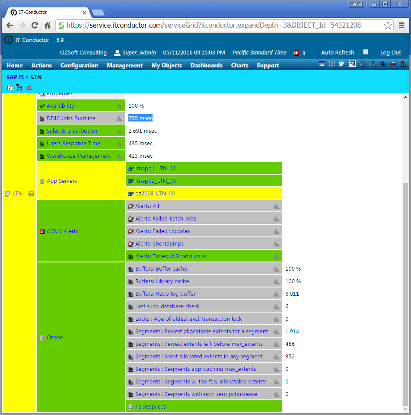Screen dimensions: 411x415
Task: Click the scrollbar up arrow of the service grid
Action: click(x=405, y=97)
